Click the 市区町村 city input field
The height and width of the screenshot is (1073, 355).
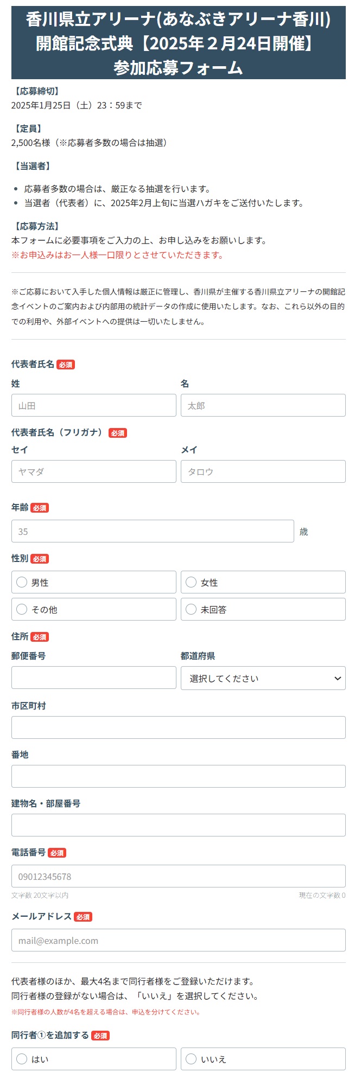click(x=179, y=727)
